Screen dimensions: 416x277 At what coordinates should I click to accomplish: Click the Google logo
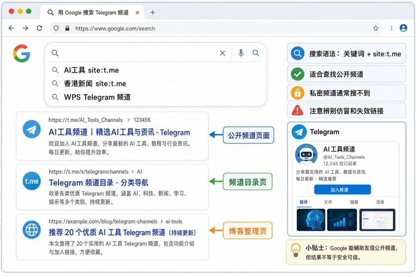22,53
